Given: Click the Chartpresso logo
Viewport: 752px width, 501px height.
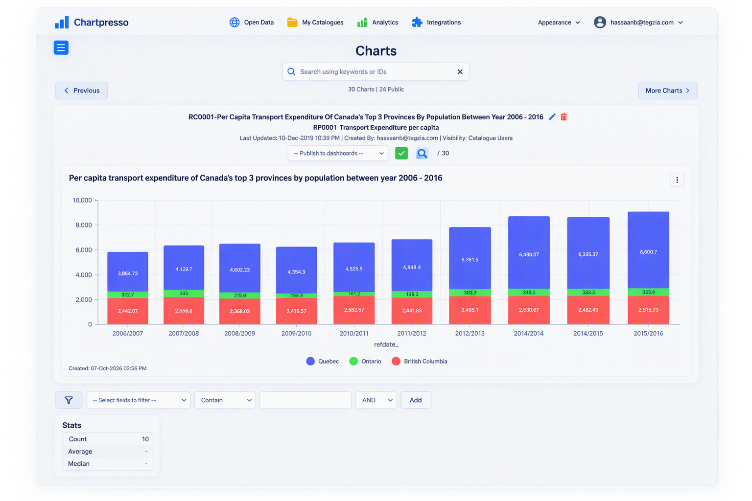Looking at the screenshot, I should [x=92, y=23].
